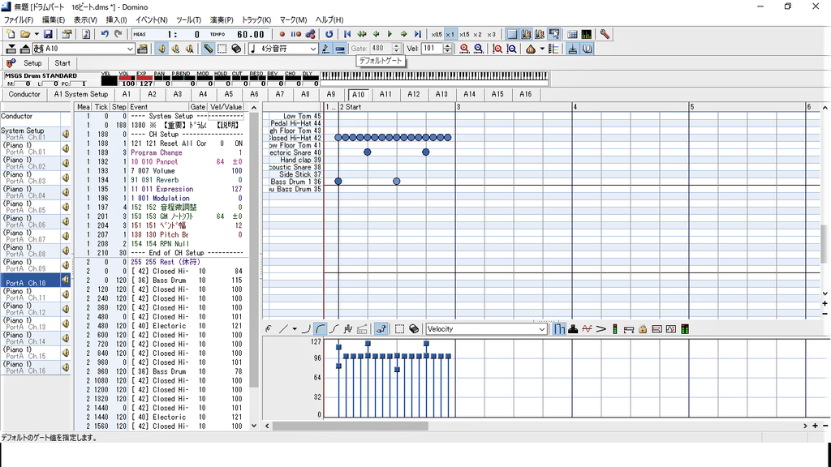
Task: Click the Open folder icon
Action: (x=25, y=34)
